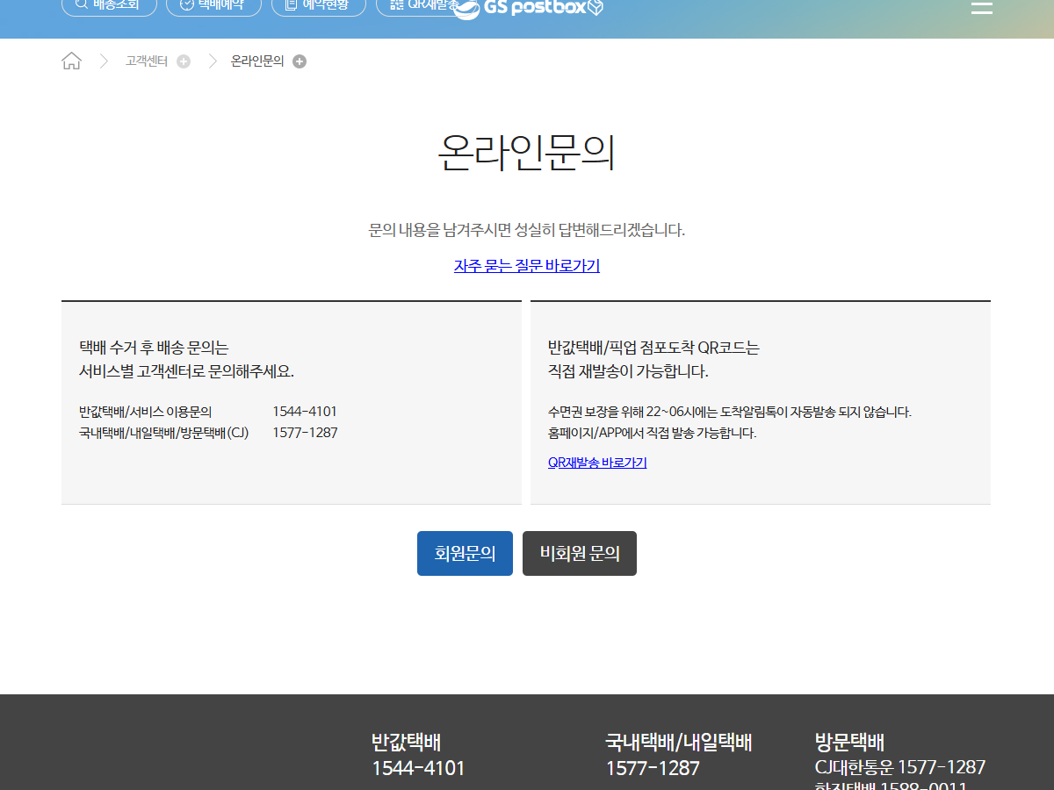Click the footer 1577-1287 under 국내택배/내일택배
This screenshot has width=1054, height=790.
[653, 769]
